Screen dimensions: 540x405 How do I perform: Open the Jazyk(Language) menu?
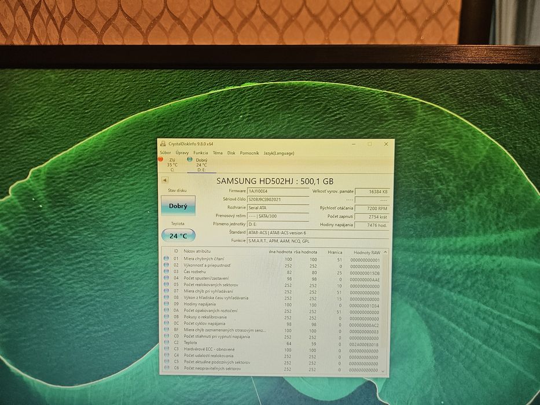click(x=279, y=153)
